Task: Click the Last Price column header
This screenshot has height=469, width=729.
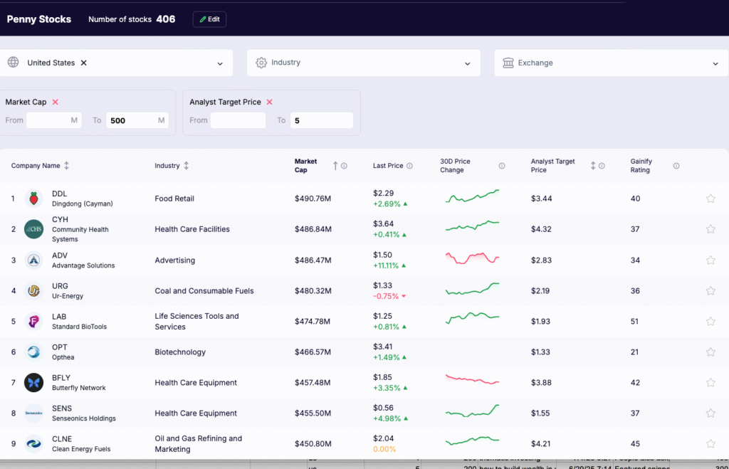Action: coord(388,166)
